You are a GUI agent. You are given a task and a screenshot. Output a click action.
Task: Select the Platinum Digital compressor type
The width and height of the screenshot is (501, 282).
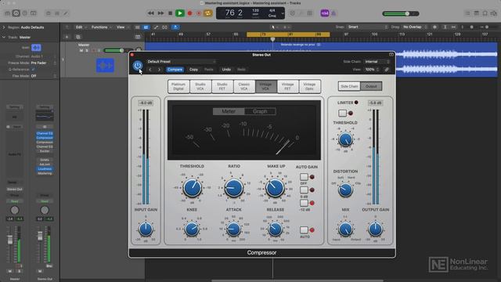pos(178,86)
